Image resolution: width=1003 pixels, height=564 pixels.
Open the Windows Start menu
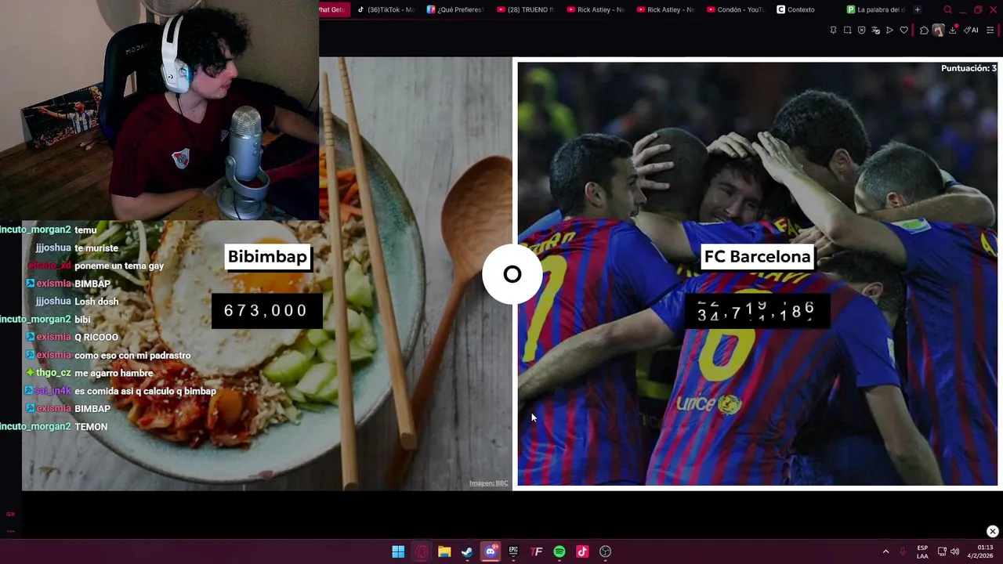pos(398,551)
